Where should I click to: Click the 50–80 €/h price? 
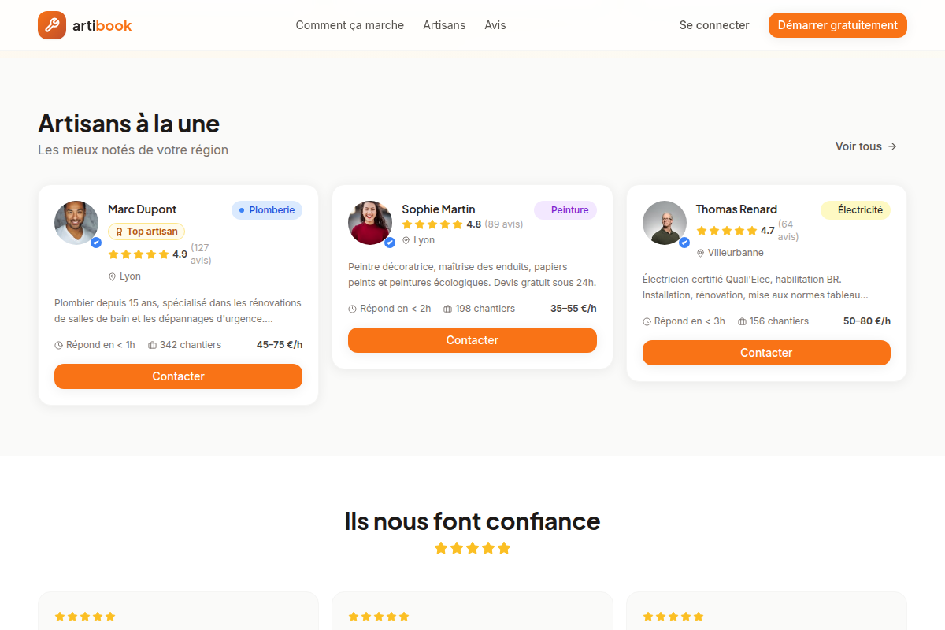coord(867,321)
